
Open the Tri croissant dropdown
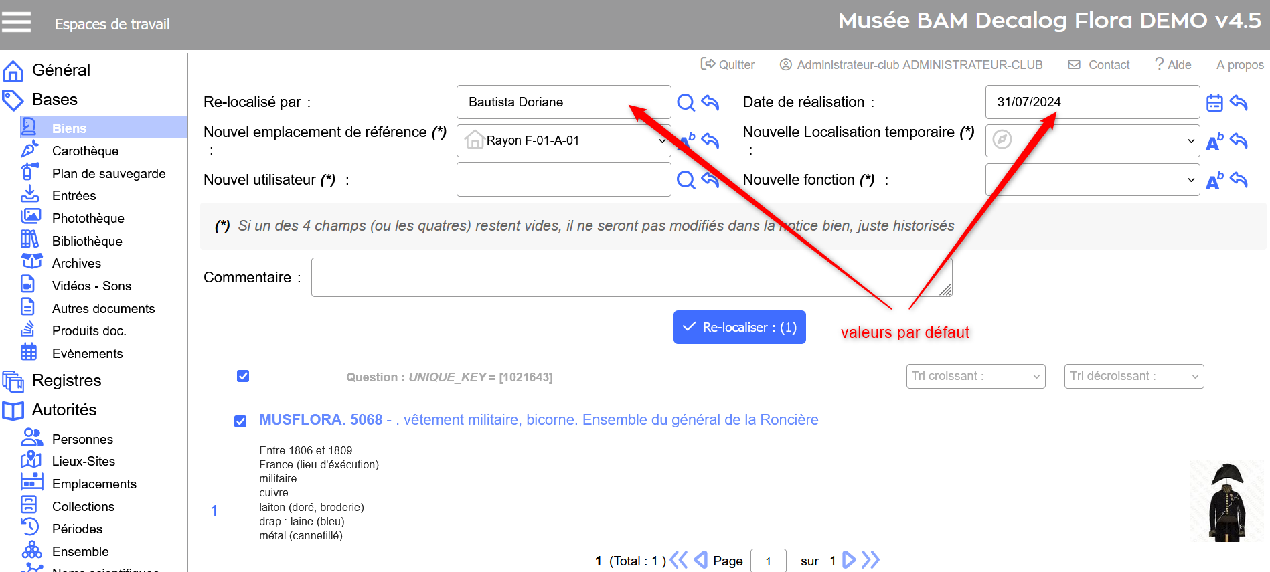pos(975,376)
